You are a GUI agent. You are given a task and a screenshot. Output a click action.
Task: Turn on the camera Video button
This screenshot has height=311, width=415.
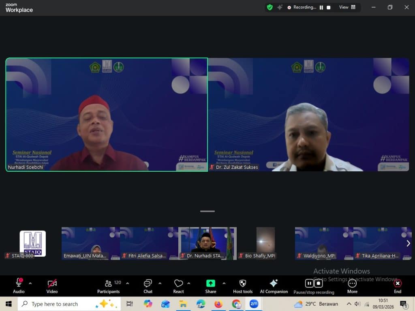click(x=52, y=283)
